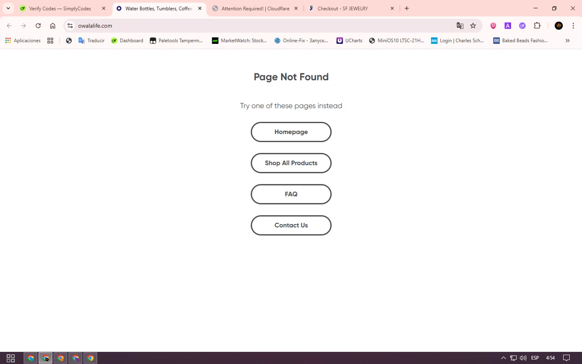Change the ESP keyboard language
Image resolution: width=582 pixels, height=364 pixels.
point(535,358)
